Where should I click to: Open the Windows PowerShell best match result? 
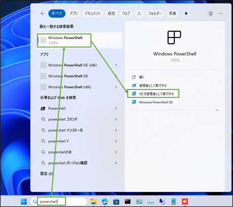tap(80, 40)
